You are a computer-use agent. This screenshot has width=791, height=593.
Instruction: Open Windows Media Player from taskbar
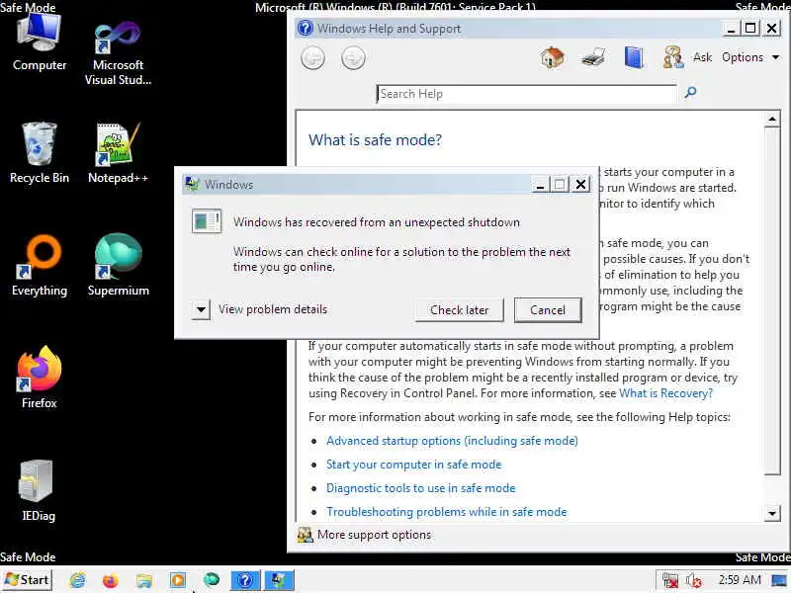click(178, 580)
